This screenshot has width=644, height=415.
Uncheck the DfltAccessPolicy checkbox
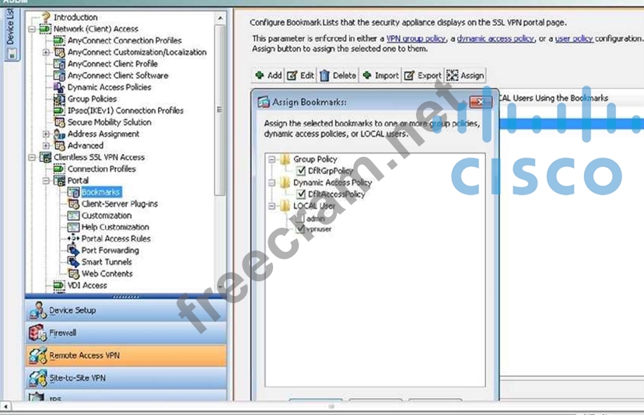pos(301,194)
